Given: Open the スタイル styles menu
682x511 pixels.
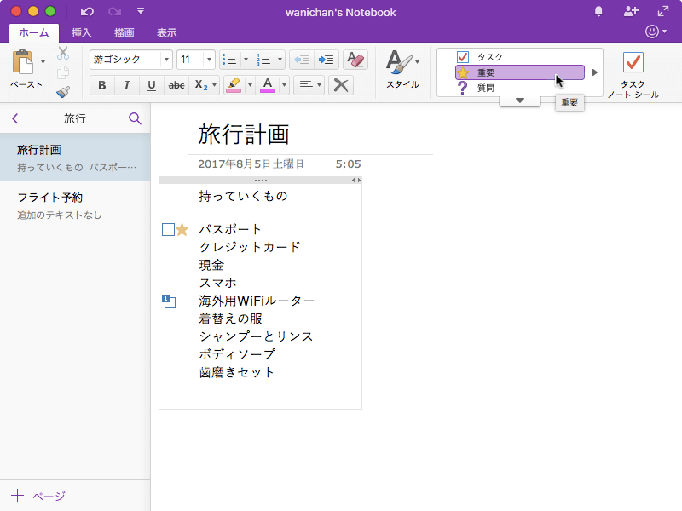Looking at the screenshot, I should click(402, 70).
